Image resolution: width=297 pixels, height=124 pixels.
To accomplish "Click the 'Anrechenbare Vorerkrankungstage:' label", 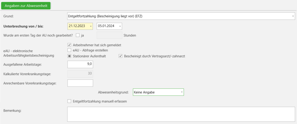I will pos(29,83).
